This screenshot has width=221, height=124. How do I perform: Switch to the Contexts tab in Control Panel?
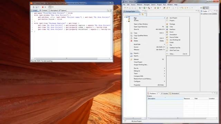(43, 10)
